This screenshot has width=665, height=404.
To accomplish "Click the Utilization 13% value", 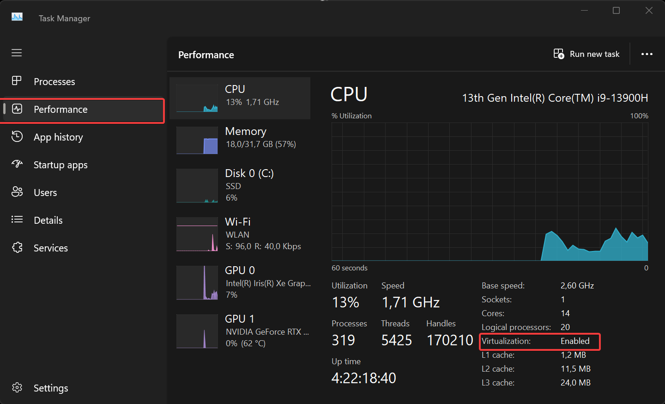I will coord(345,302).
